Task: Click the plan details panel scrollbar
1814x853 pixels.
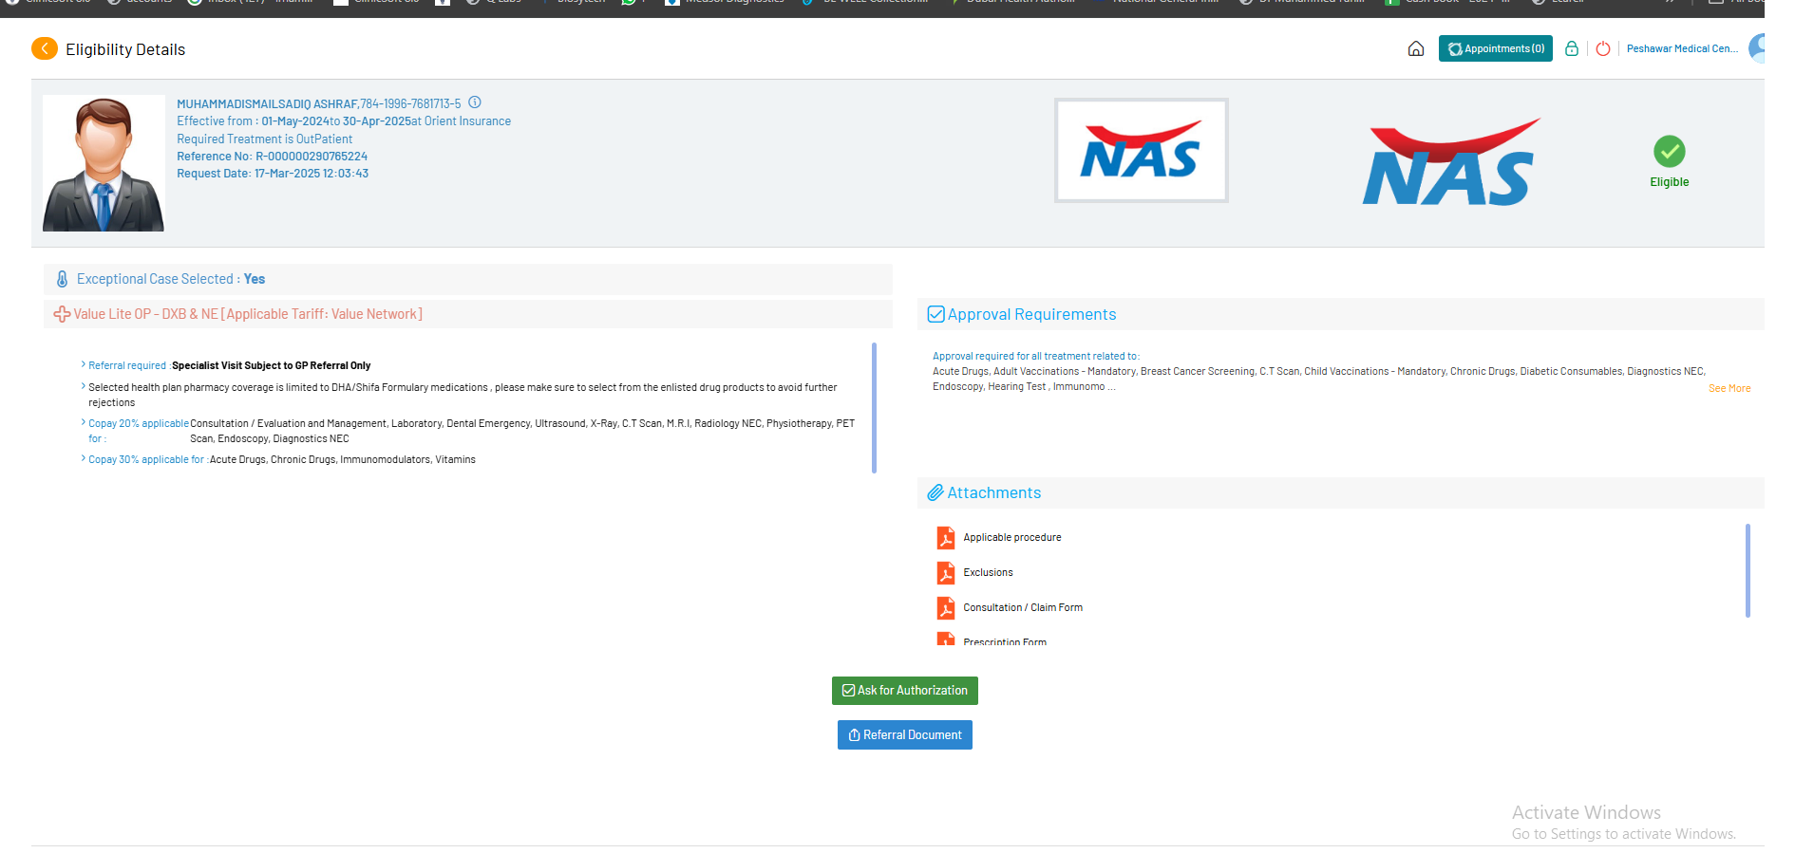Action: tap(874, 407)
